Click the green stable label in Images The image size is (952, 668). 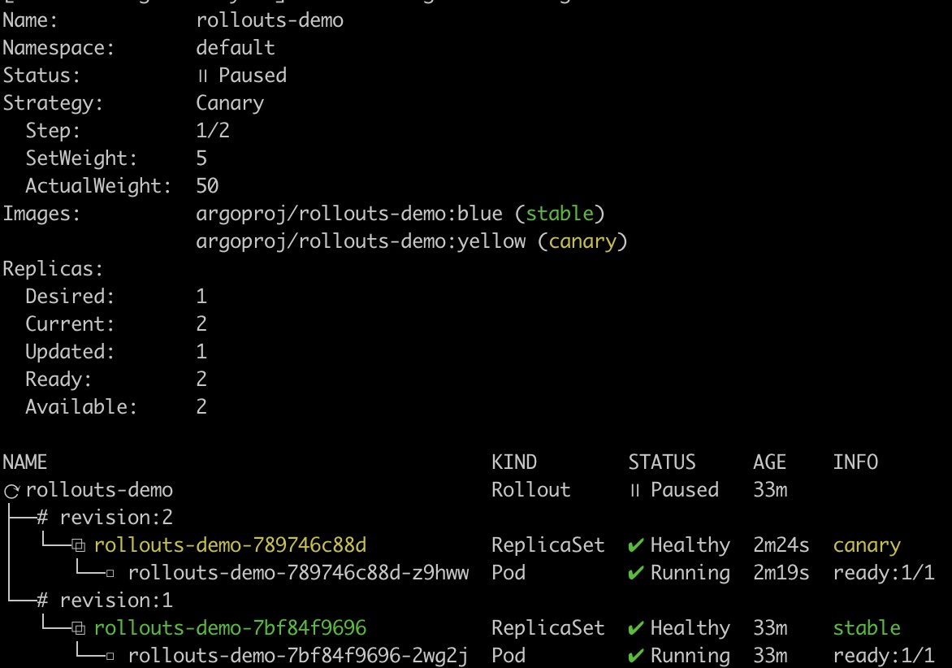559,214
